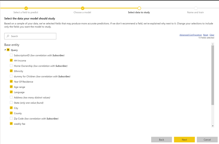Click the 'Name and train' step circle

pos(196,8)
